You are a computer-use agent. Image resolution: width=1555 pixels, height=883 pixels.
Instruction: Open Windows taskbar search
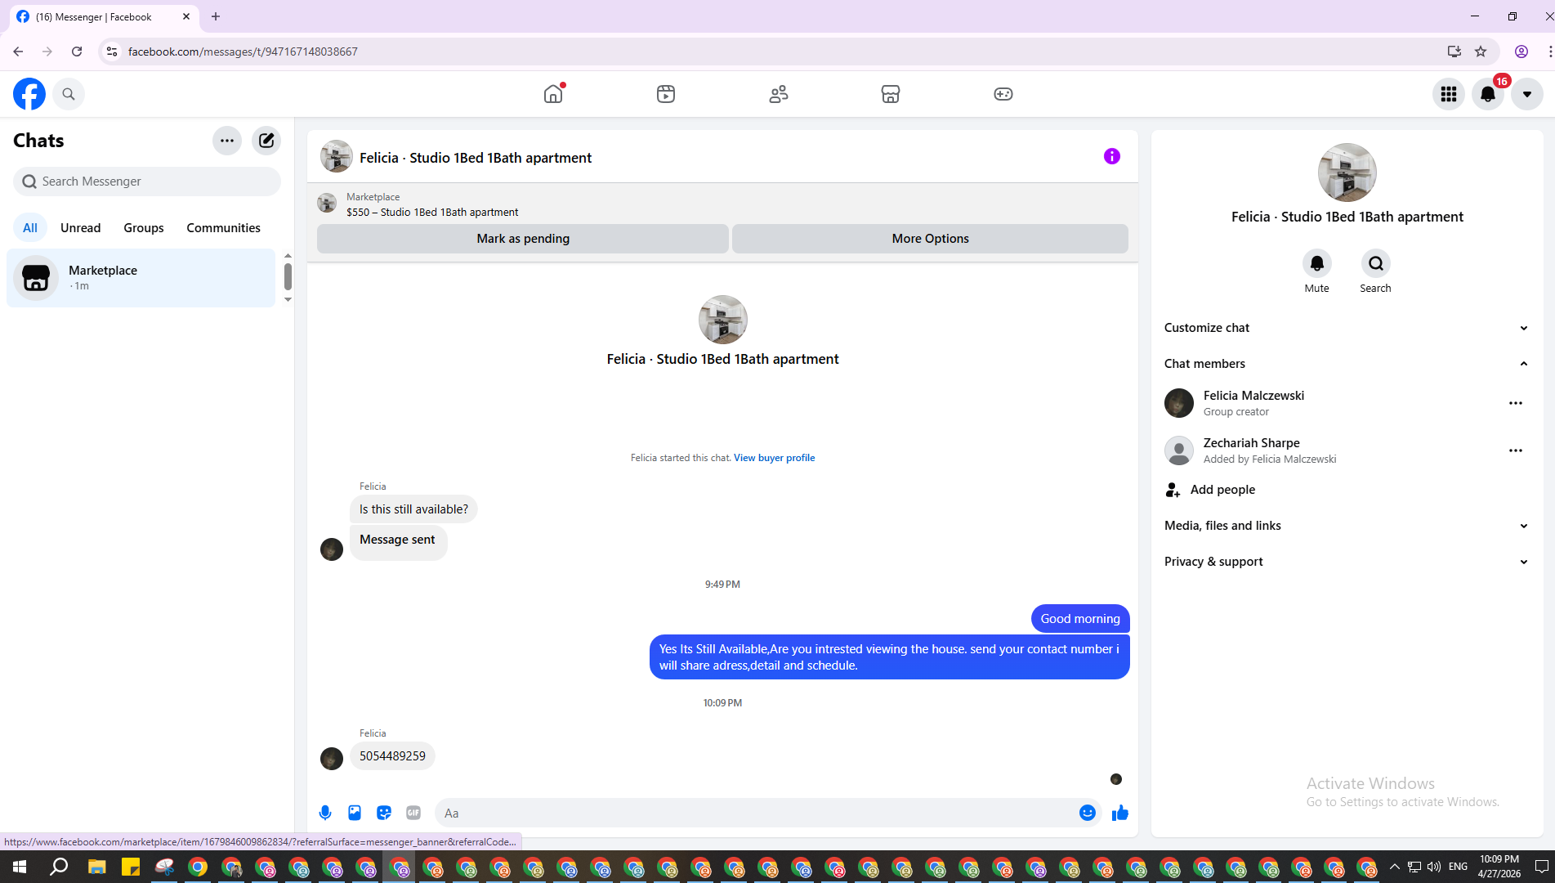pyautogui.click(x=59, y=867)
